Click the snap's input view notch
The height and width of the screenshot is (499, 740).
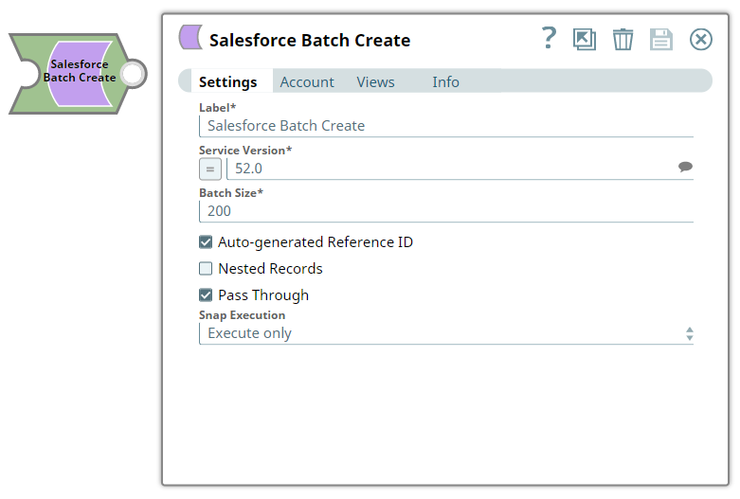[26, 74]
